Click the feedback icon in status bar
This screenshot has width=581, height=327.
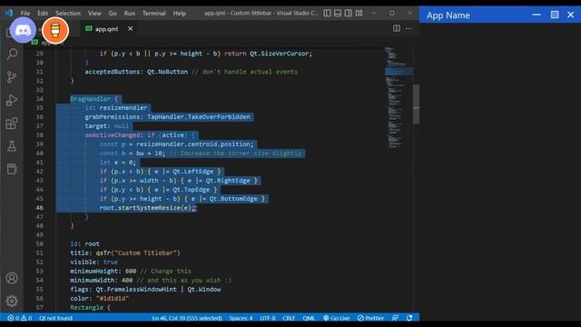pos(396,318)
